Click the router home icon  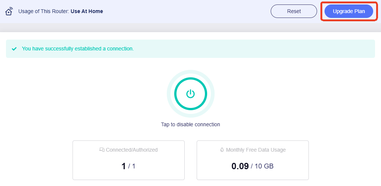(9, 11)
